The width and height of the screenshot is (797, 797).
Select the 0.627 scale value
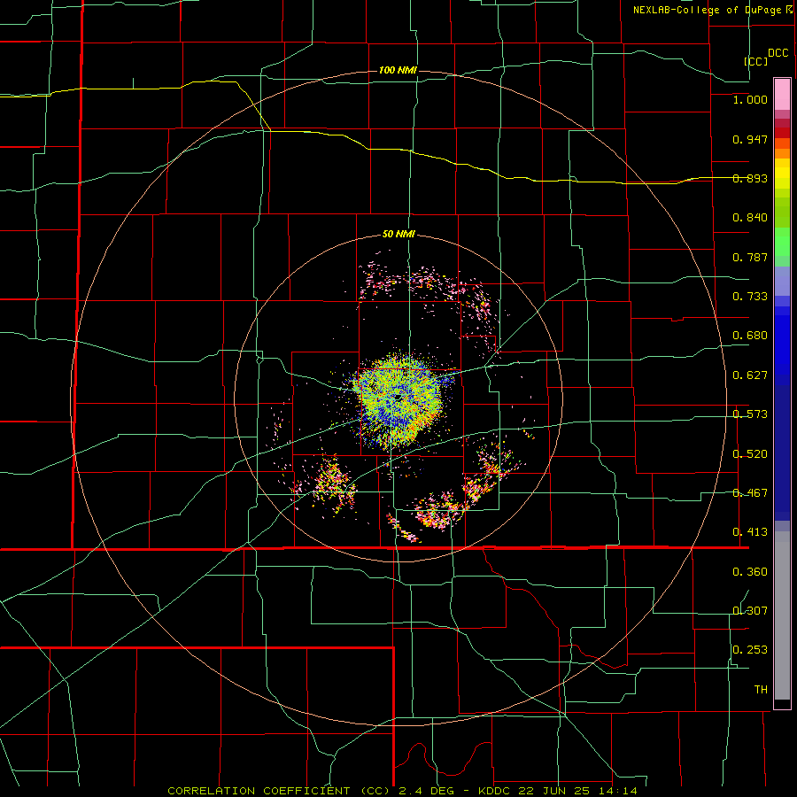(x=750, y=375)
